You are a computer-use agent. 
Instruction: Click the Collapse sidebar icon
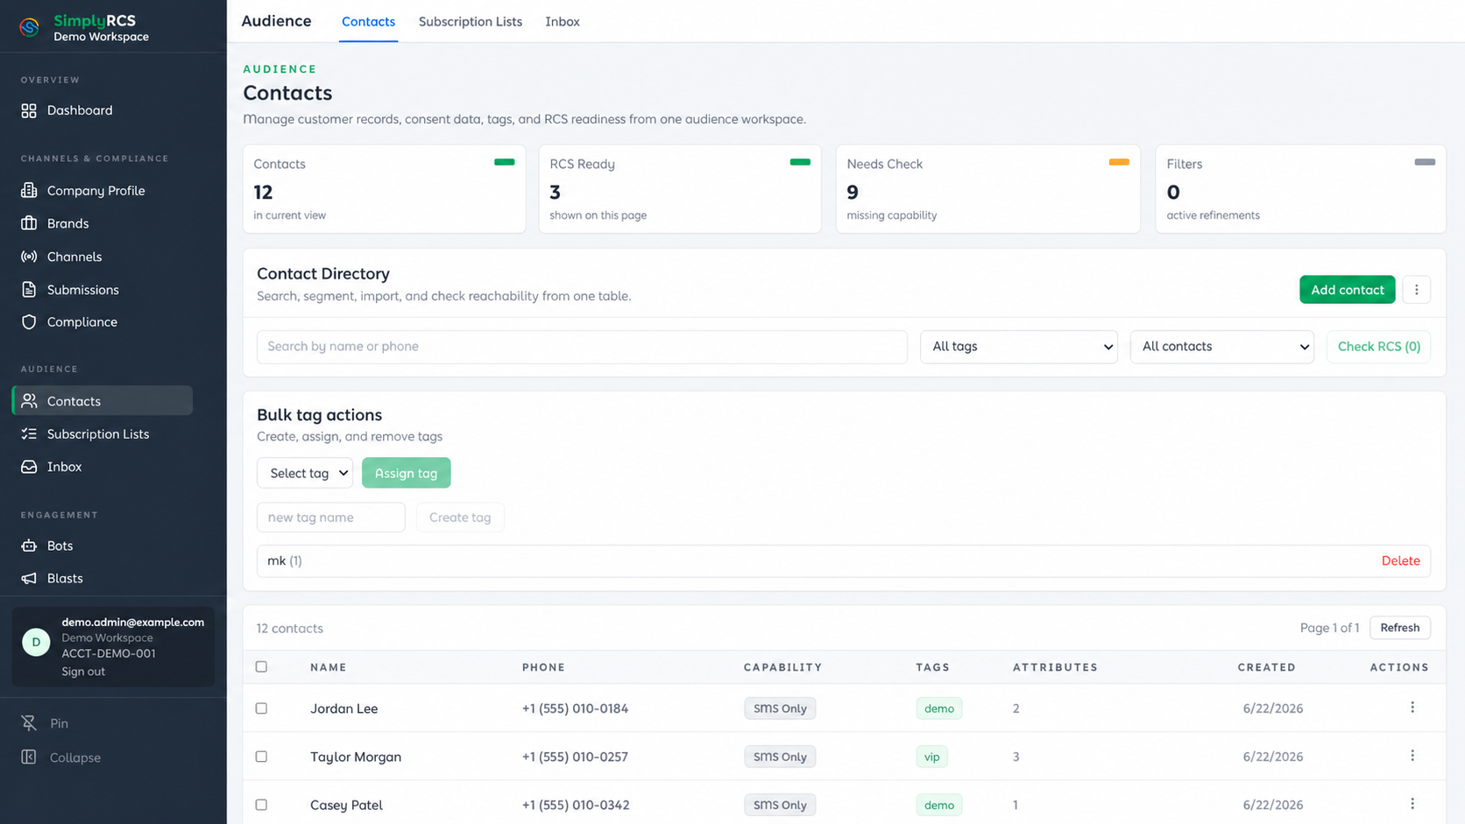coord(29,757)
